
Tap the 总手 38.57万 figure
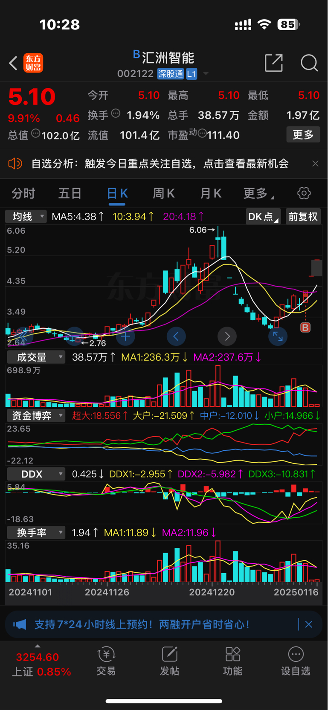click(203, 115)
